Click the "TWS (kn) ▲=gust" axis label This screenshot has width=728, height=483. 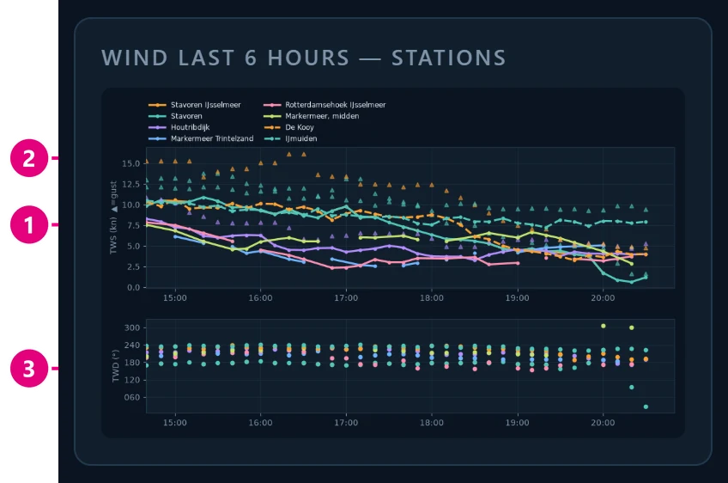pos(113,217)
